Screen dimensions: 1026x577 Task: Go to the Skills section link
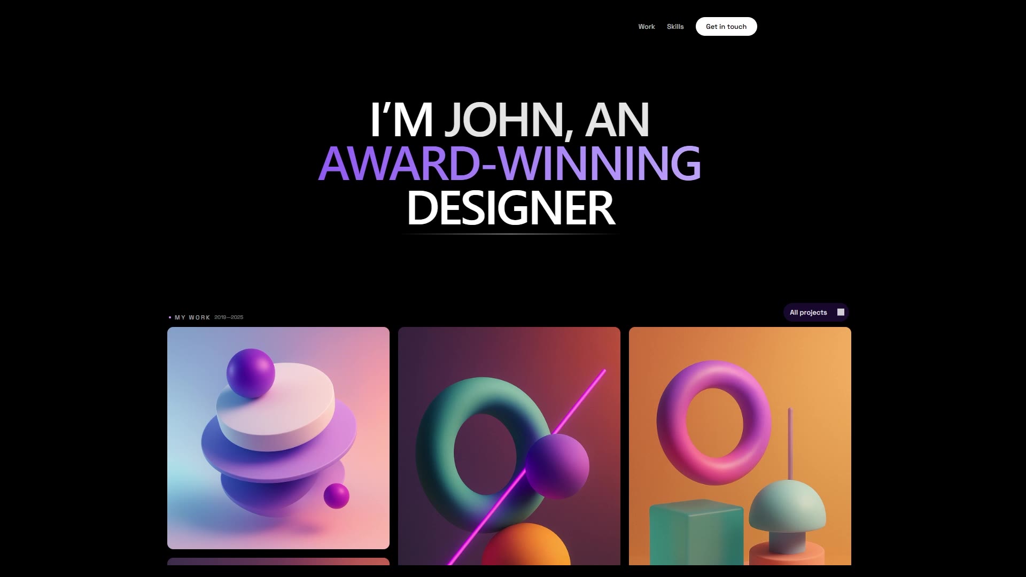[675, 27]
